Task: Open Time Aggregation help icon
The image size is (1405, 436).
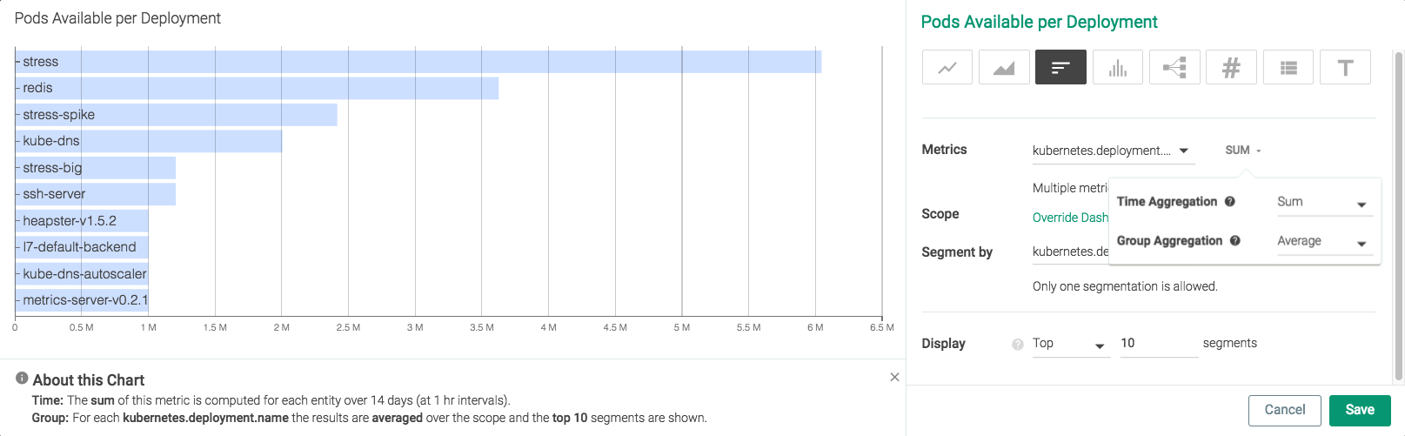Action: pyautogui.click(x=1230, y=201)
